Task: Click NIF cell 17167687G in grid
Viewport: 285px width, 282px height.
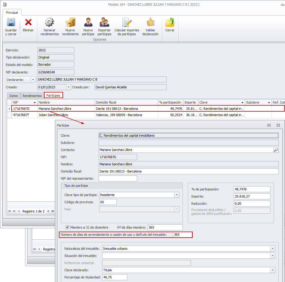Action: pyautogui.click(x=24, y=109)
